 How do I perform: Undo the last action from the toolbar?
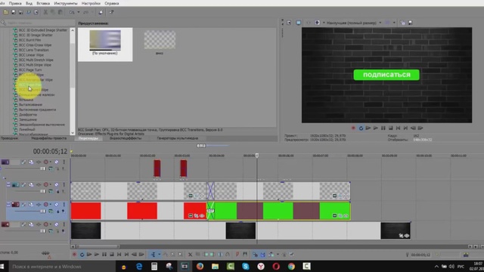tap(72, 12)
